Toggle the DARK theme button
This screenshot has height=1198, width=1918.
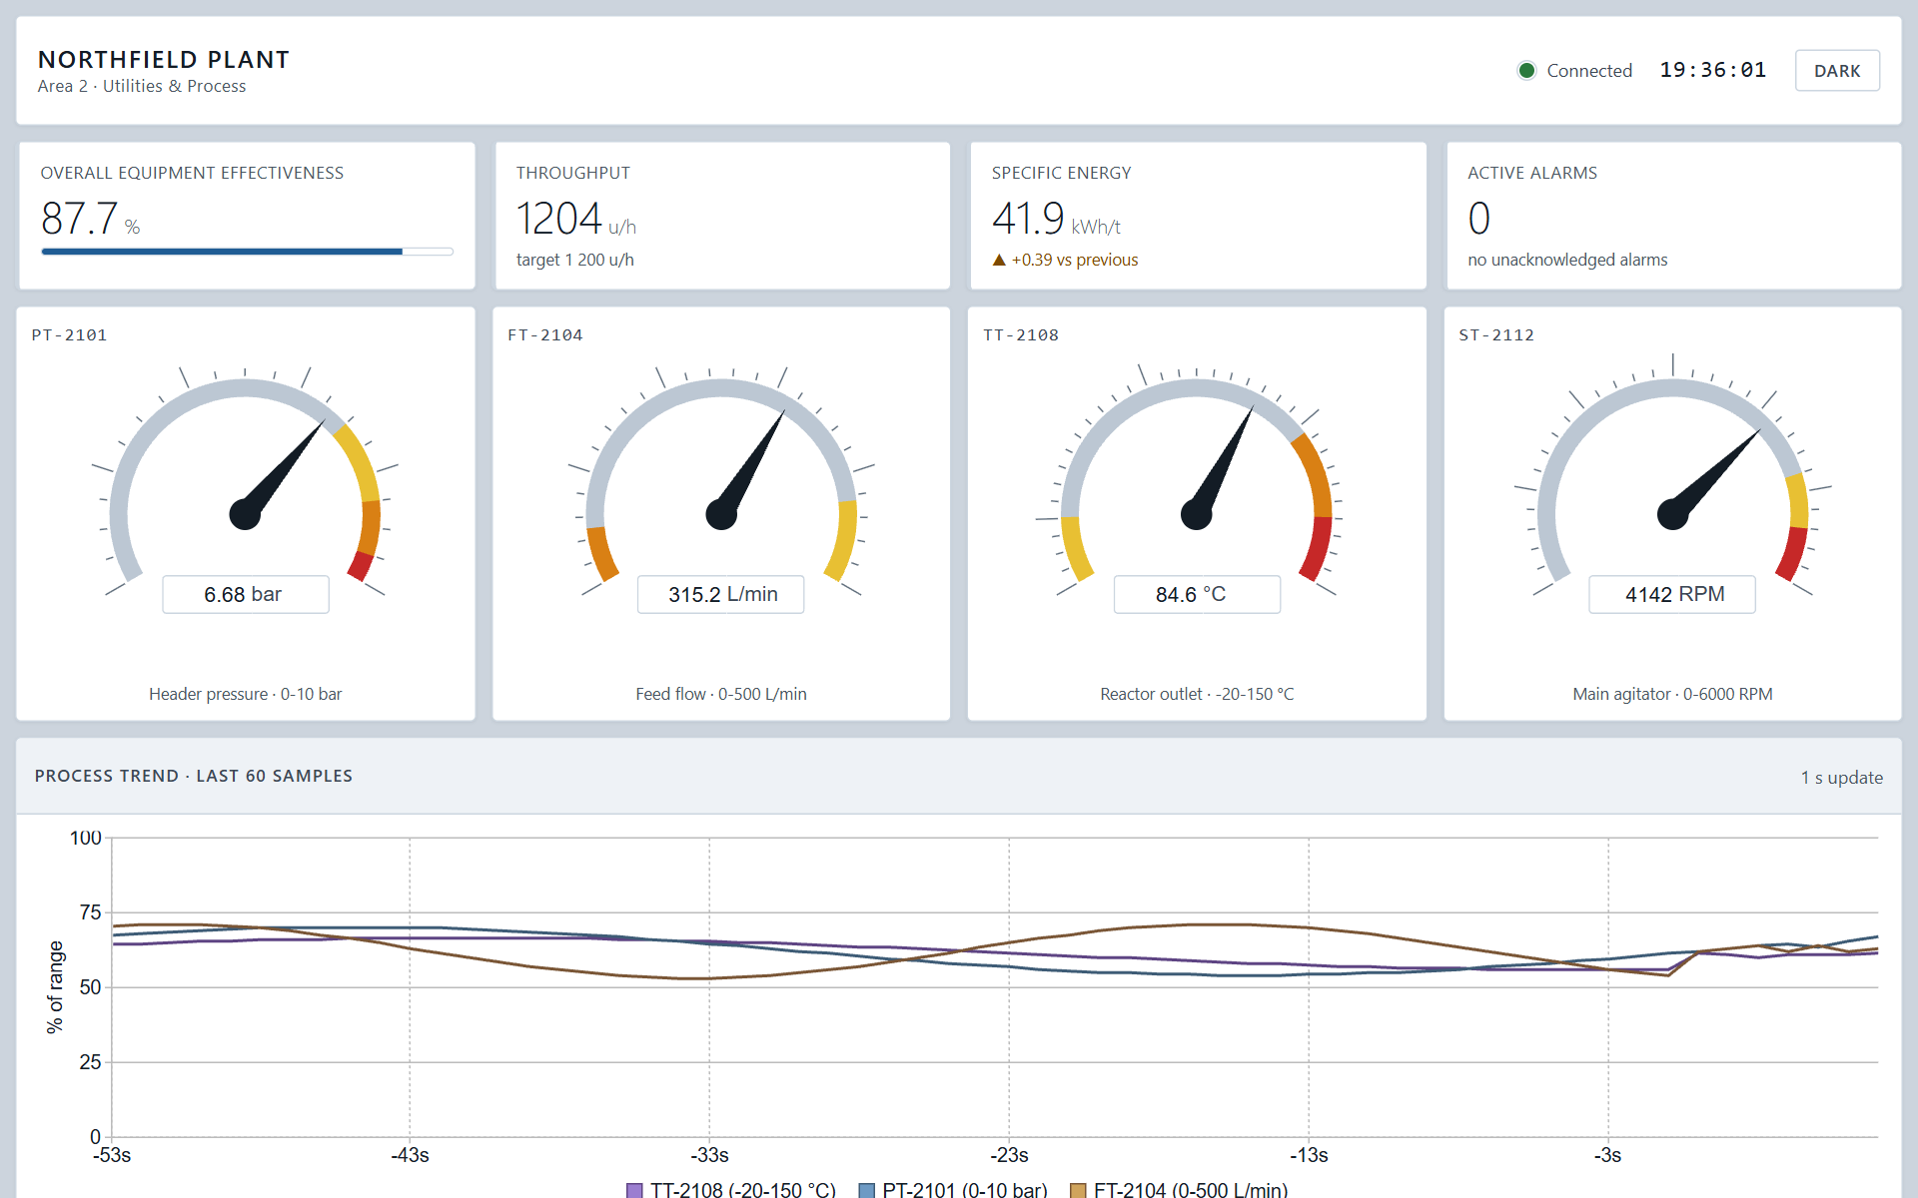click(1836, 71)
